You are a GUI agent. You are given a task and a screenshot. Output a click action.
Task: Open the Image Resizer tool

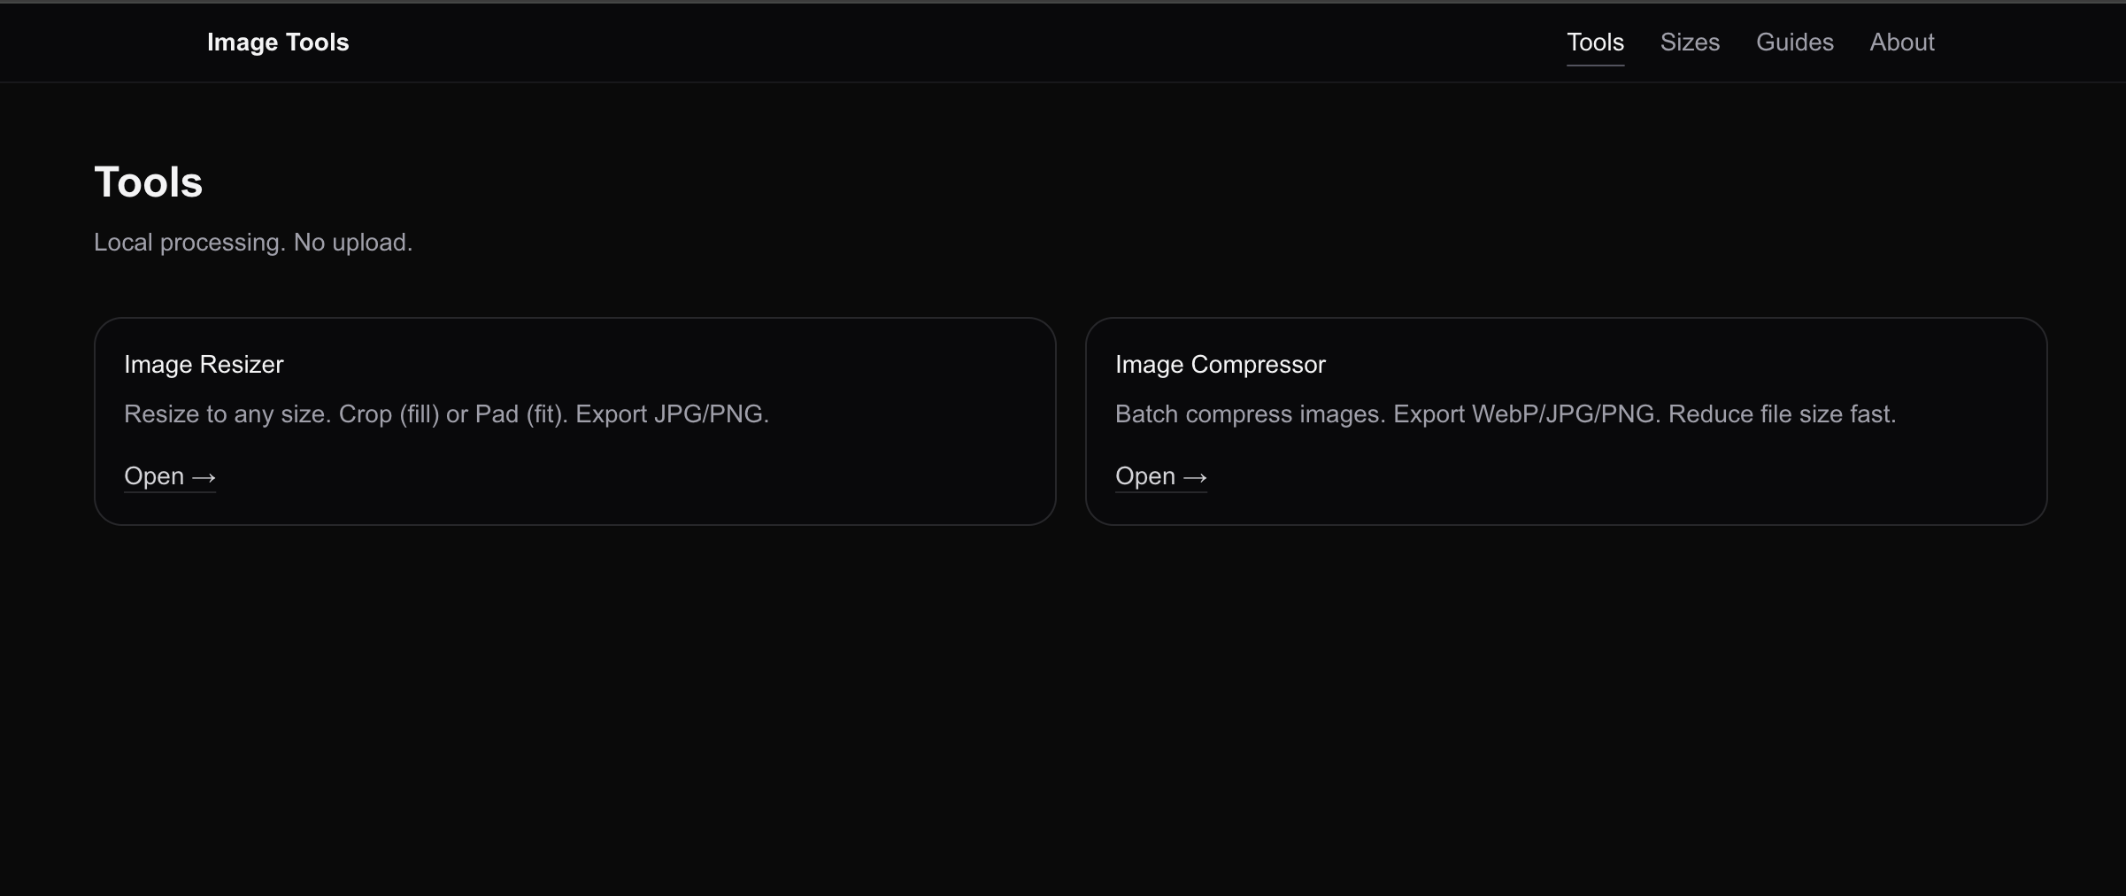tap(169, 476)
